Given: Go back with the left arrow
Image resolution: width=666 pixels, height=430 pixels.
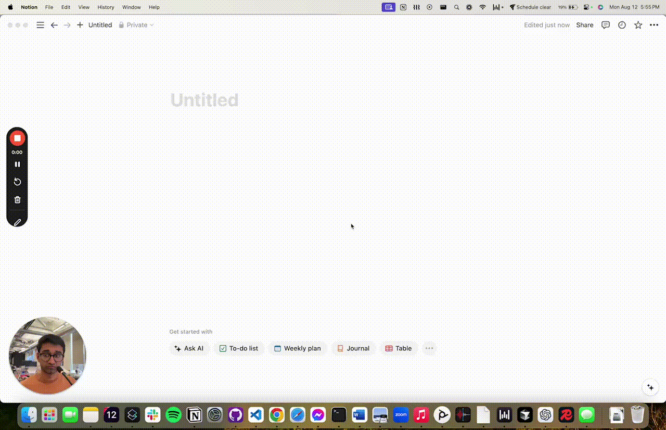Looking at the screenshot, I should 54,25.
